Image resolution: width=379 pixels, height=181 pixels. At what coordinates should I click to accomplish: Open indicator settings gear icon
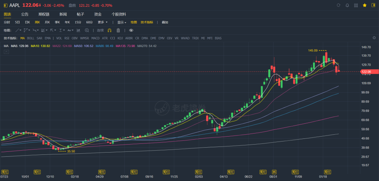click(374, 38)
